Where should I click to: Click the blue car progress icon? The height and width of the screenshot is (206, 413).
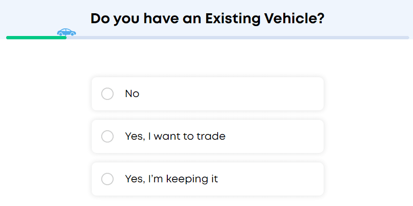pyautogui.click(x=66, y=32)
